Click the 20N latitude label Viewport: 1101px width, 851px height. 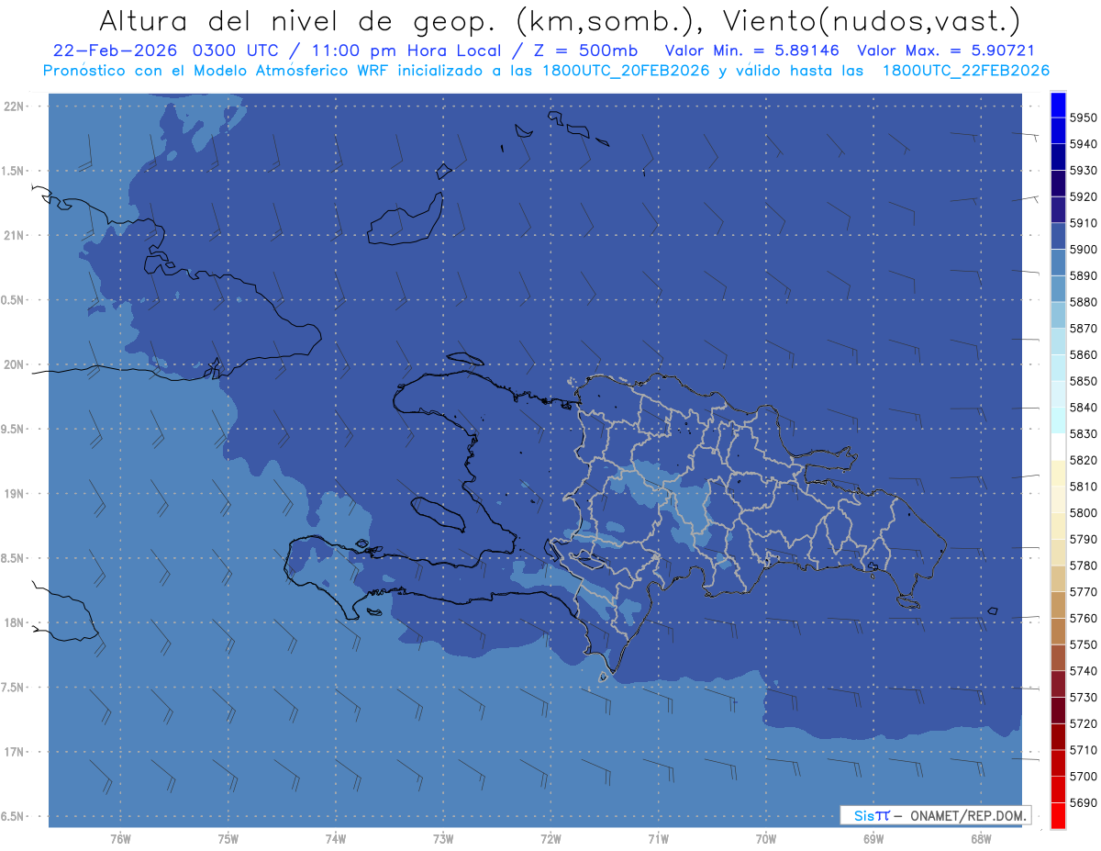[15, 364]
